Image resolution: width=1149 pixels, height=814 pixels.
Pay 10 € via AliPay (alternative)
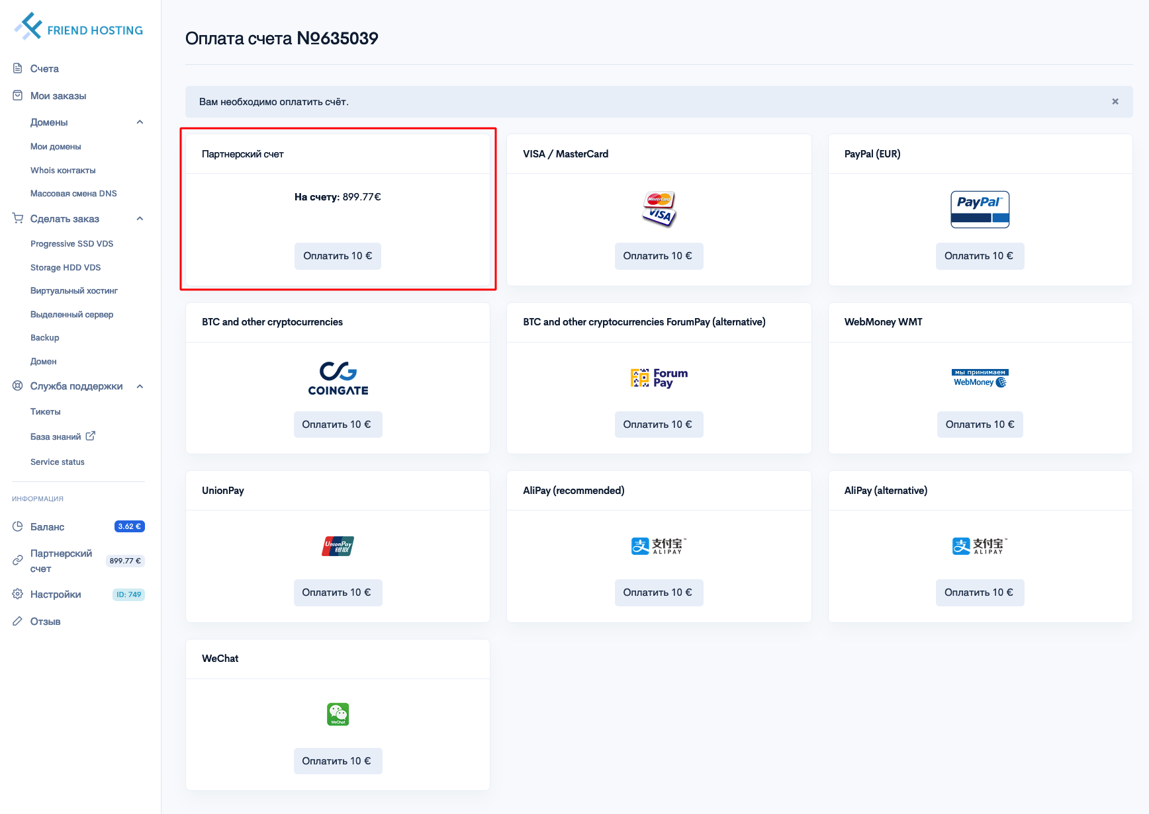coord(980,592)
